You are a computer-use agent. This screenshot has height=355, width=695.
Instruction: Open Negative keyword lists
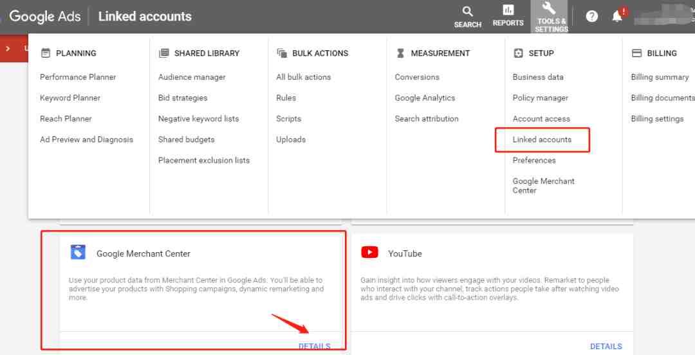coord(199,119)
